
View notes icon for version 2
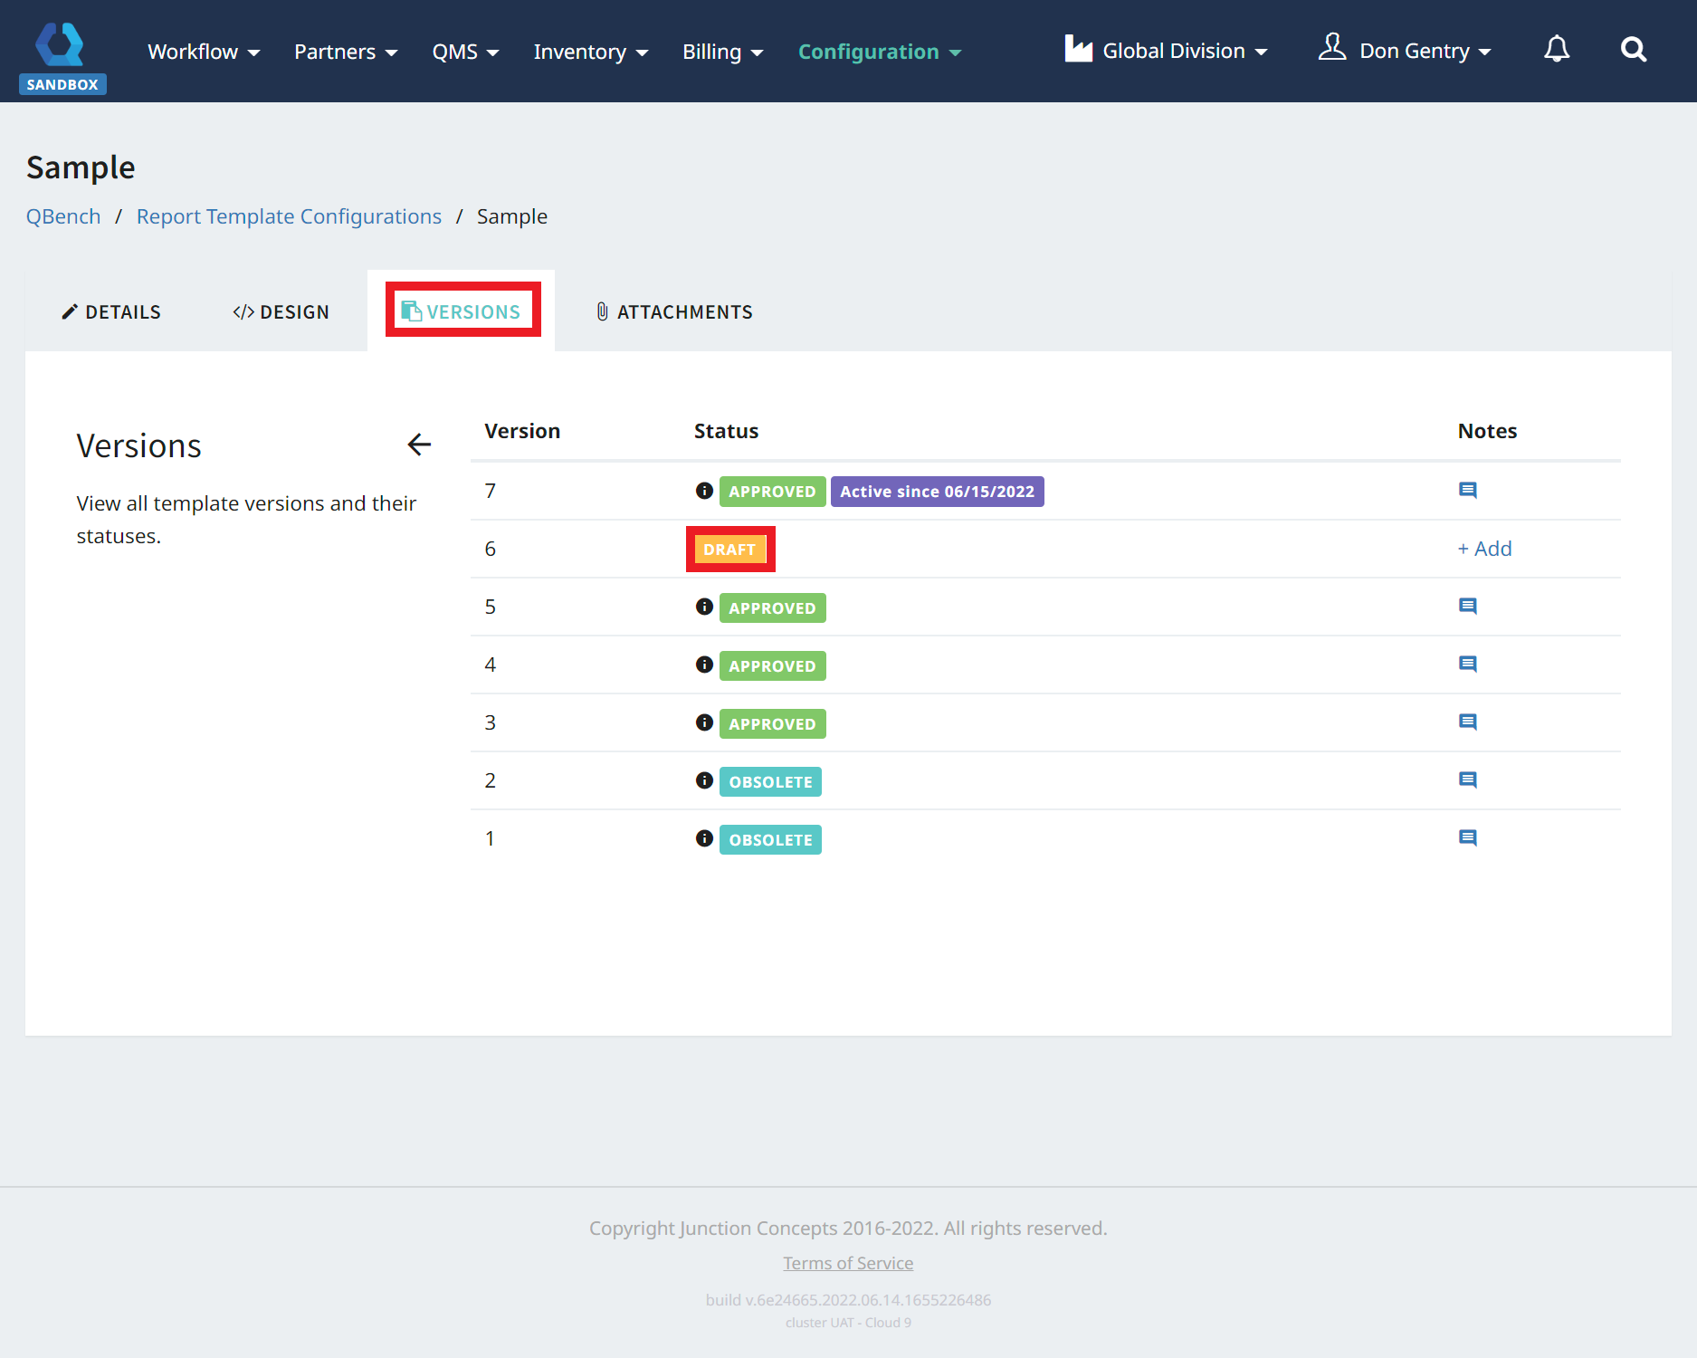(1467, 780)
